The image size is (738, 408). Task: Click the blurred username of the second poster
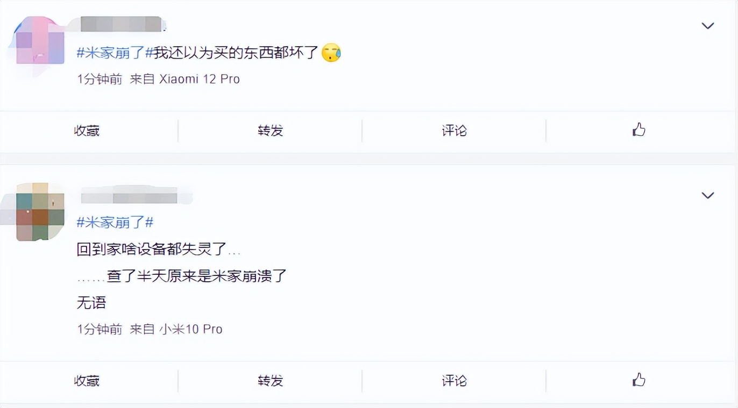click(134, 195)
